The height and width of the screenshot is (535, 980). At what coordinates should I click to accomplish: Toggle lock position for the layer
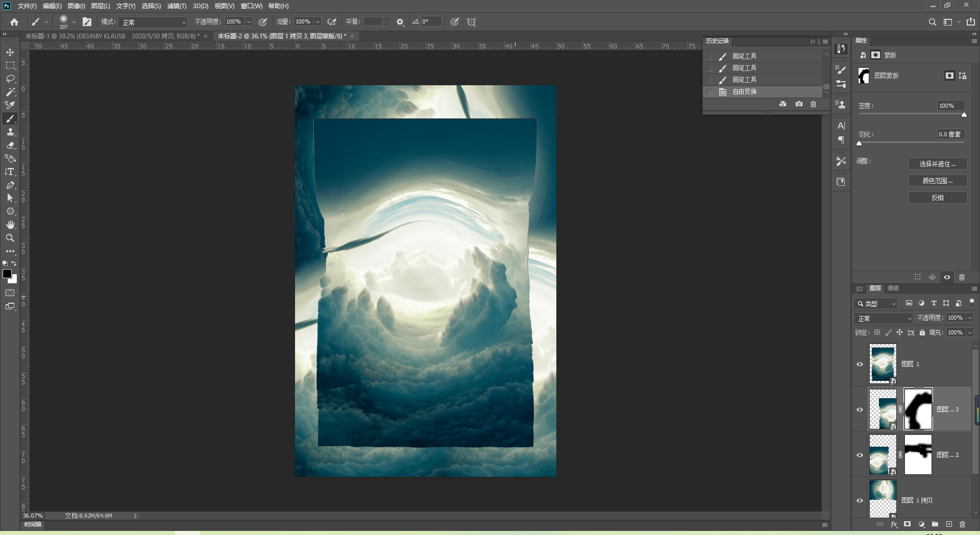[x=899, y=332]
